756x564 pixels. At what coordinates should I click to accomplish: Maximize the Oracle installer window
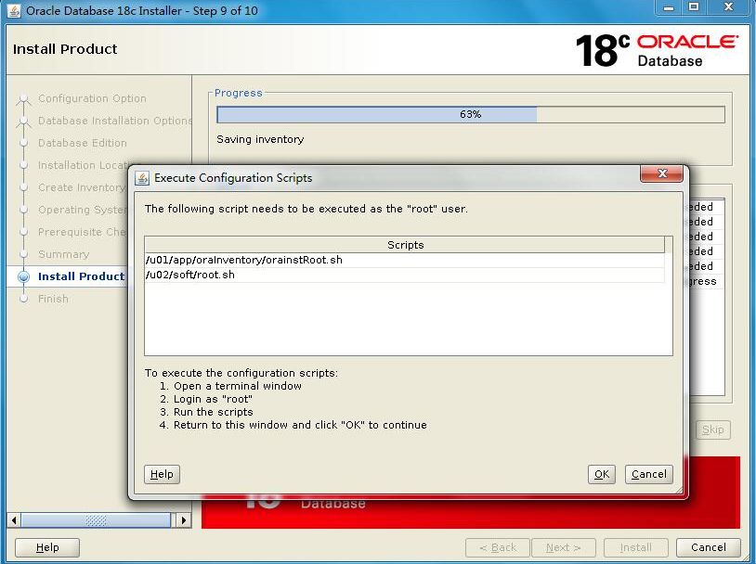tap(694, 7)
